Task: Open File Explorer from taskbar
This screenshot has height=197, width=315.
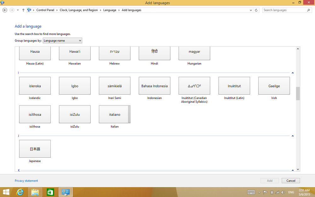Action: [35, 192]
